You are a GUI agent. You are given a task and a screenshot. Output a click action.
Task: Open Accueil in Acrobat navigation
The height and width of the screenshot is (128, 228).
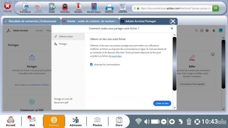point(39,31)
